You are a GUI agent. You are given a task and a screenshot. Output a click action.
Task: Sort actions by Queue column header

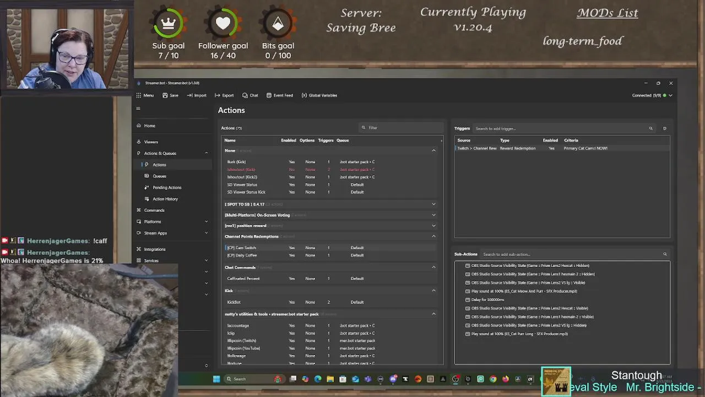pyautogui.click(x=343, y=140)
